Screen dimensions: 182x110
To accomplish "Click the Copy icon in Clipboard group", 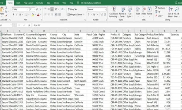I will point(6,12).
